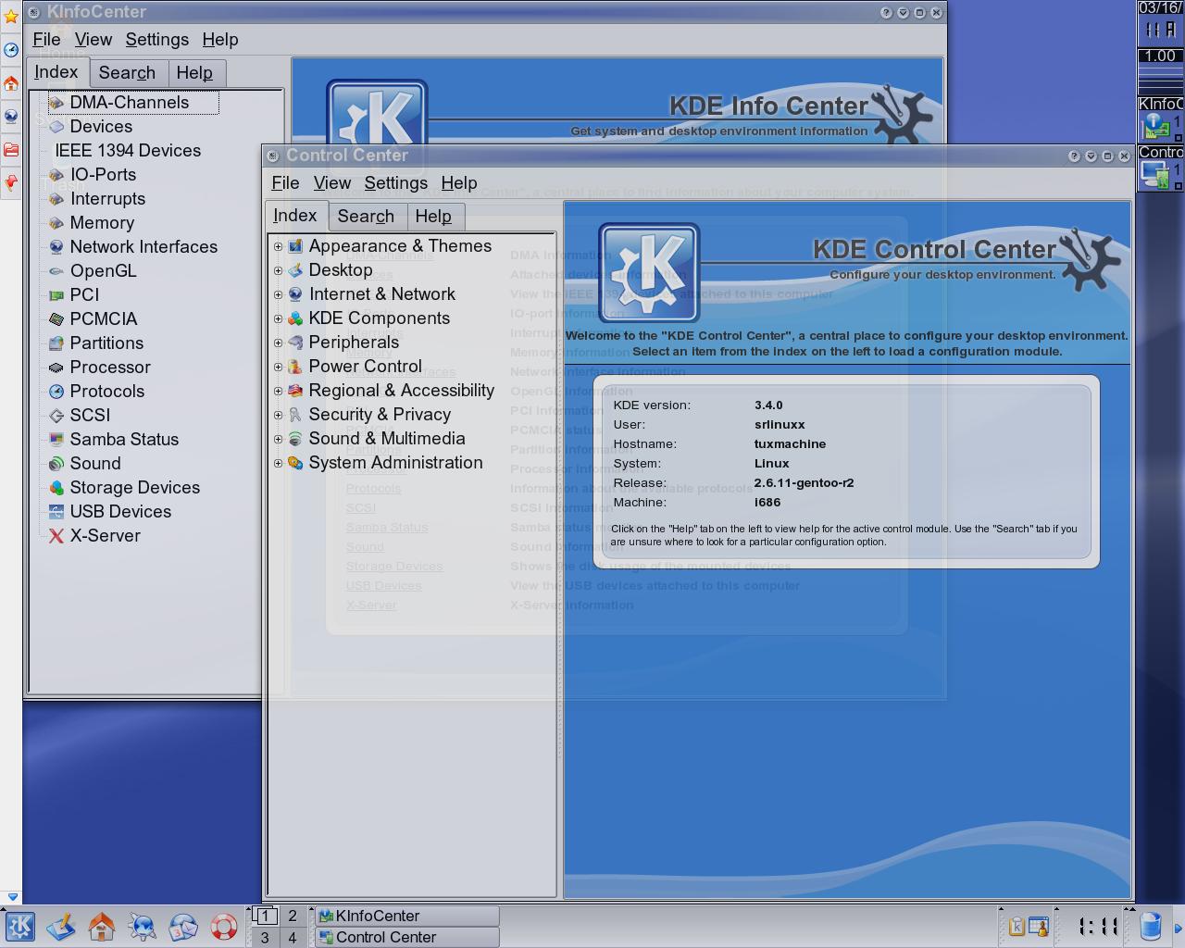This screenshot has height=948, width=1185.
Task: Open the Home folder from the bottom panel
Action: click(101, 926)
